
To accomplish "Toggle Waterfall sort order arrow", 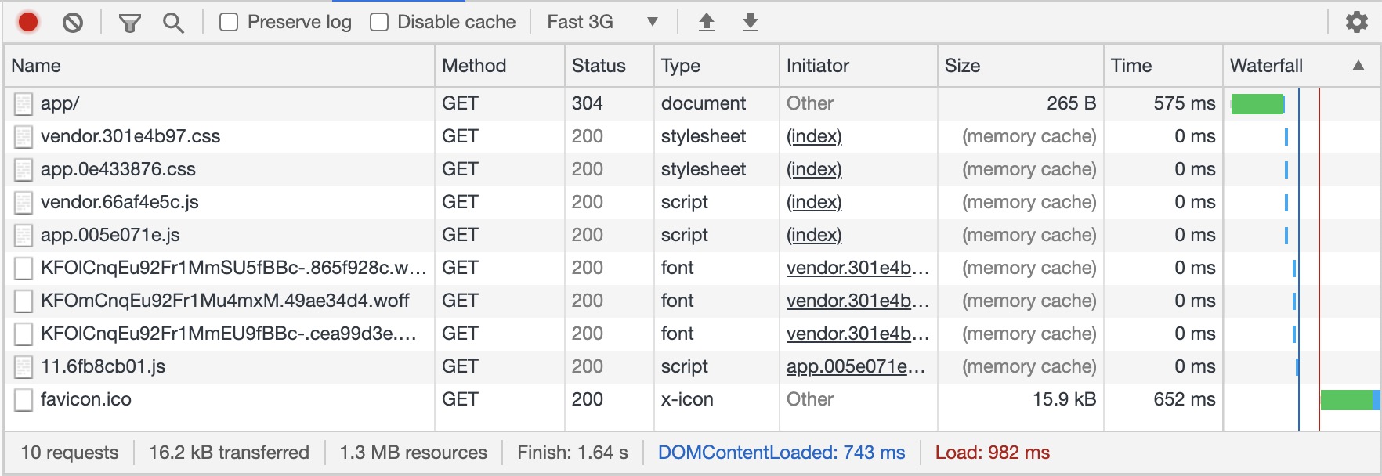I will [x=1358, y=66].
